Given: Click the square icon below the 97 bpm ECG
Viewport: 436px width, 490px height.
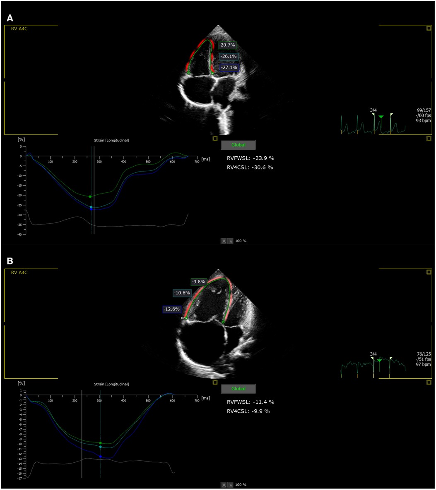Looking at the screenshot, I should [x=429, y=382].
